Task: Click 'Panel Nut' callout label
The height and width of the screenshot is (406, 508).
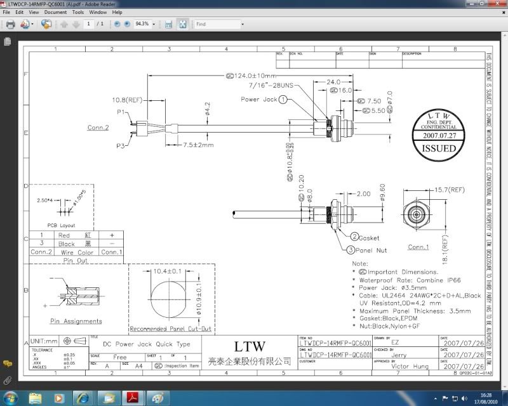Action: (x=371, y=251)
